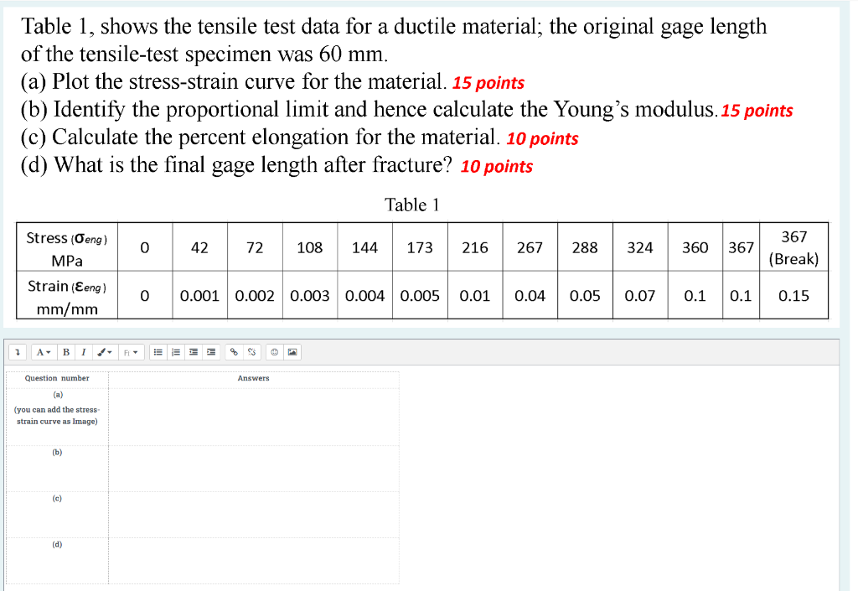Open the emoticon picker

coord(275,352)
